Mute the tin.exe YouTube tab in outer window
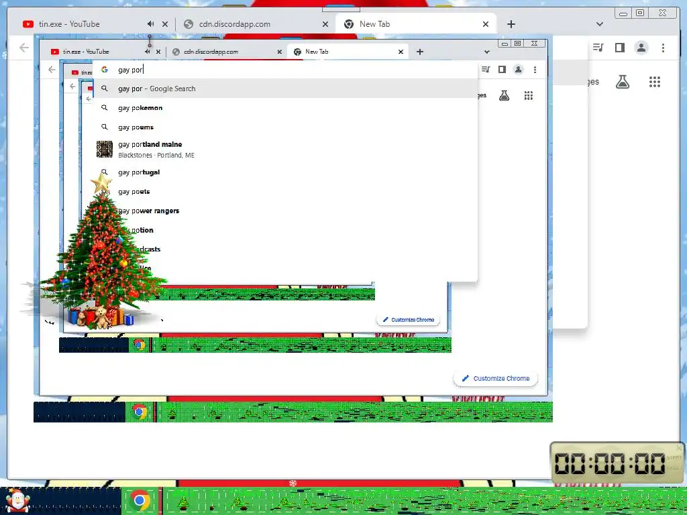Image resolution: width=687 pixels, height=515 pixels. (151, 24)
